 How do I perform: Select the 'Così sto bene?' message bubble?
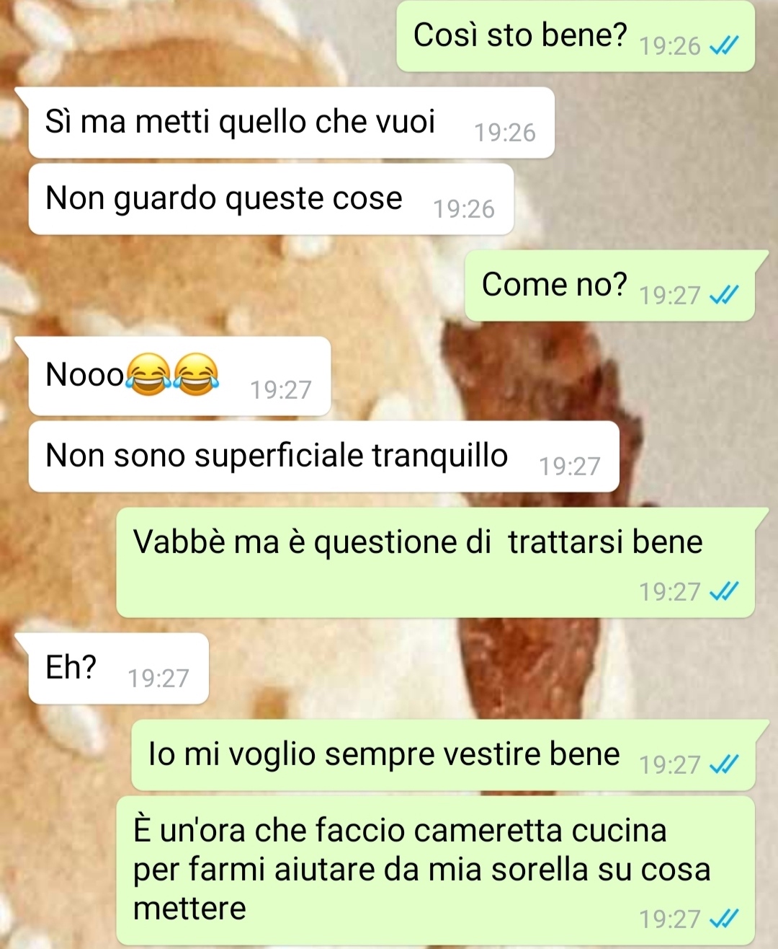pyautogui.click(x=576, y=36)
